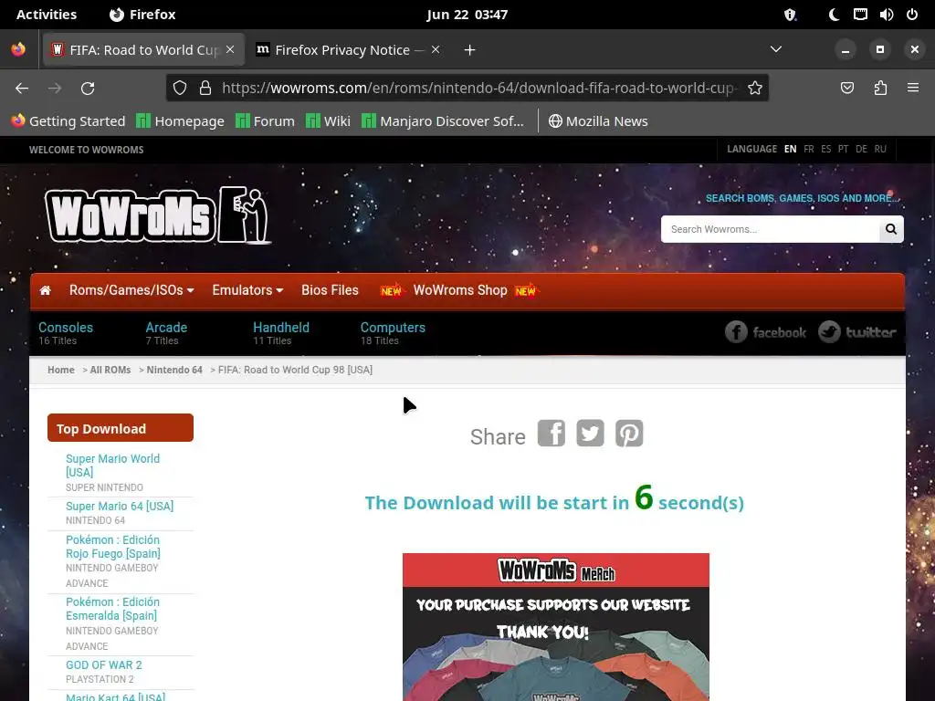Viewport: 935px width, 701px height.
Task: Open Super Mario 64 [USA] link
Action: pos(120,506)
